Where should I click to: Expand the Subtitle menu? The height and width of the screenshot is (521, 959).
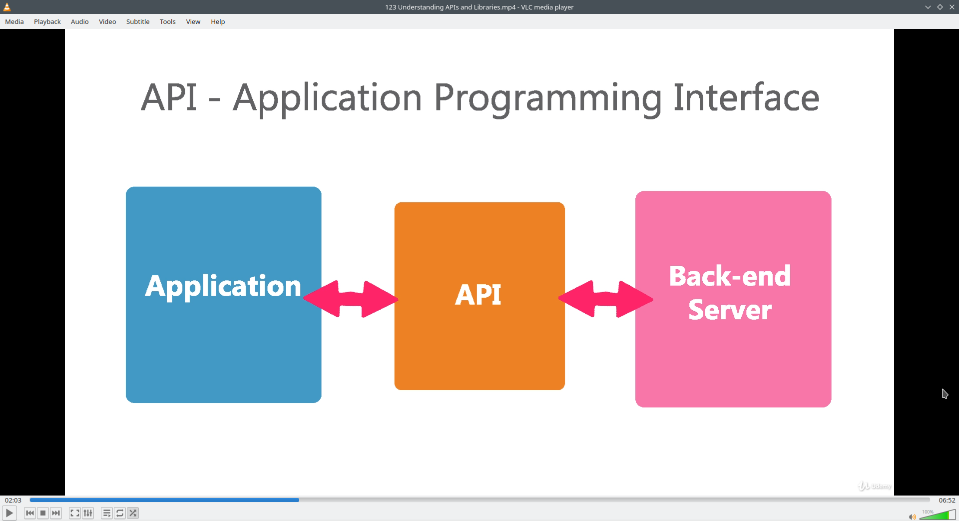(x=138, y=21)
